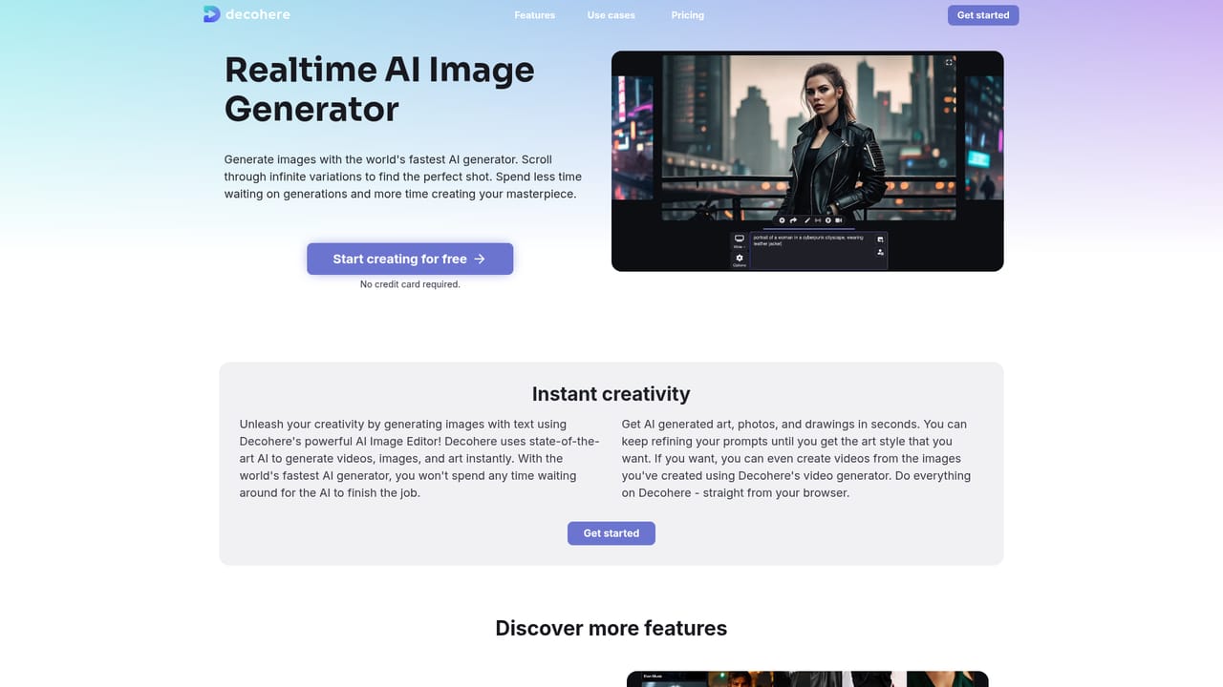Click the pencil edit icon in demo toolbar
This screenshot has height=687, width=1223.
[807, 220]
